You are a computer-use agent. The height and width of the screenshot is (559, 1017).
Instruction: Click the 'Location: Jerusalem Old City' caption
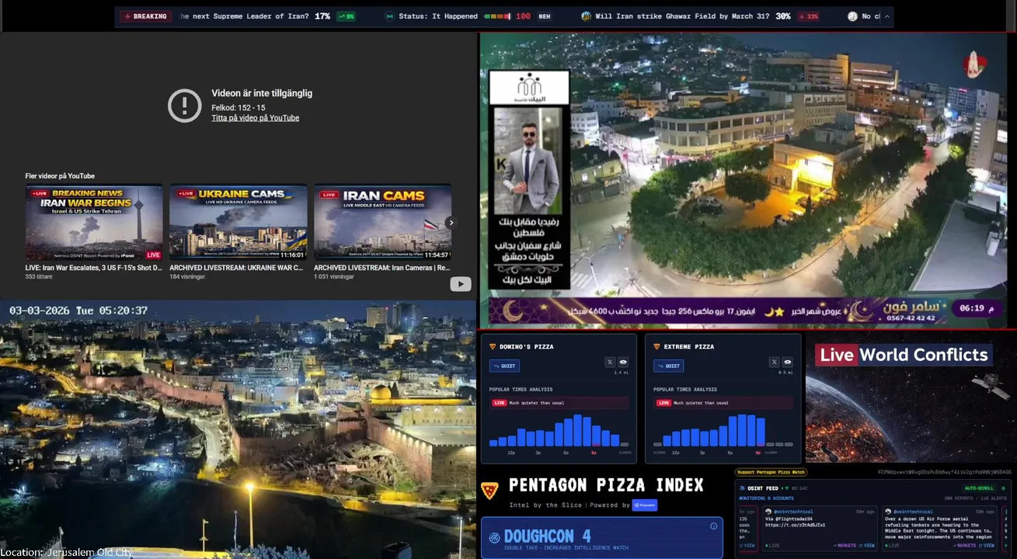point(67,552)
